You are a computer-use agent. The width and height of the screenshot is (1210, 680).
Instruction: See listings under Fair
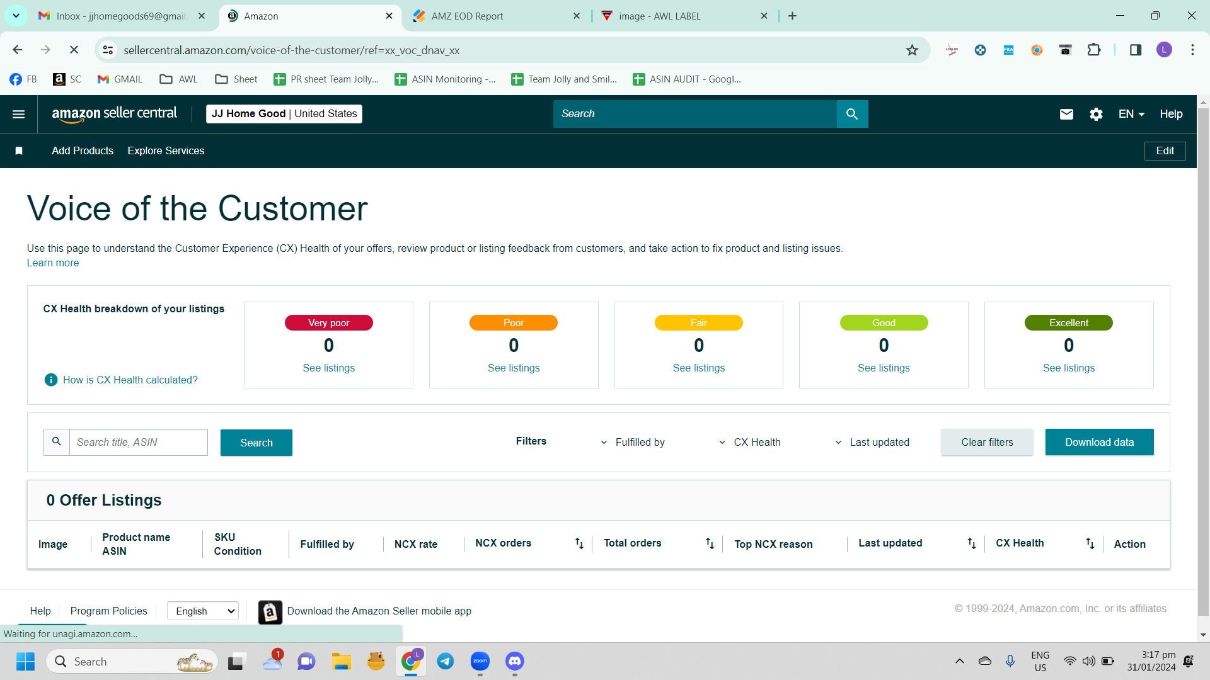point(698,368)
